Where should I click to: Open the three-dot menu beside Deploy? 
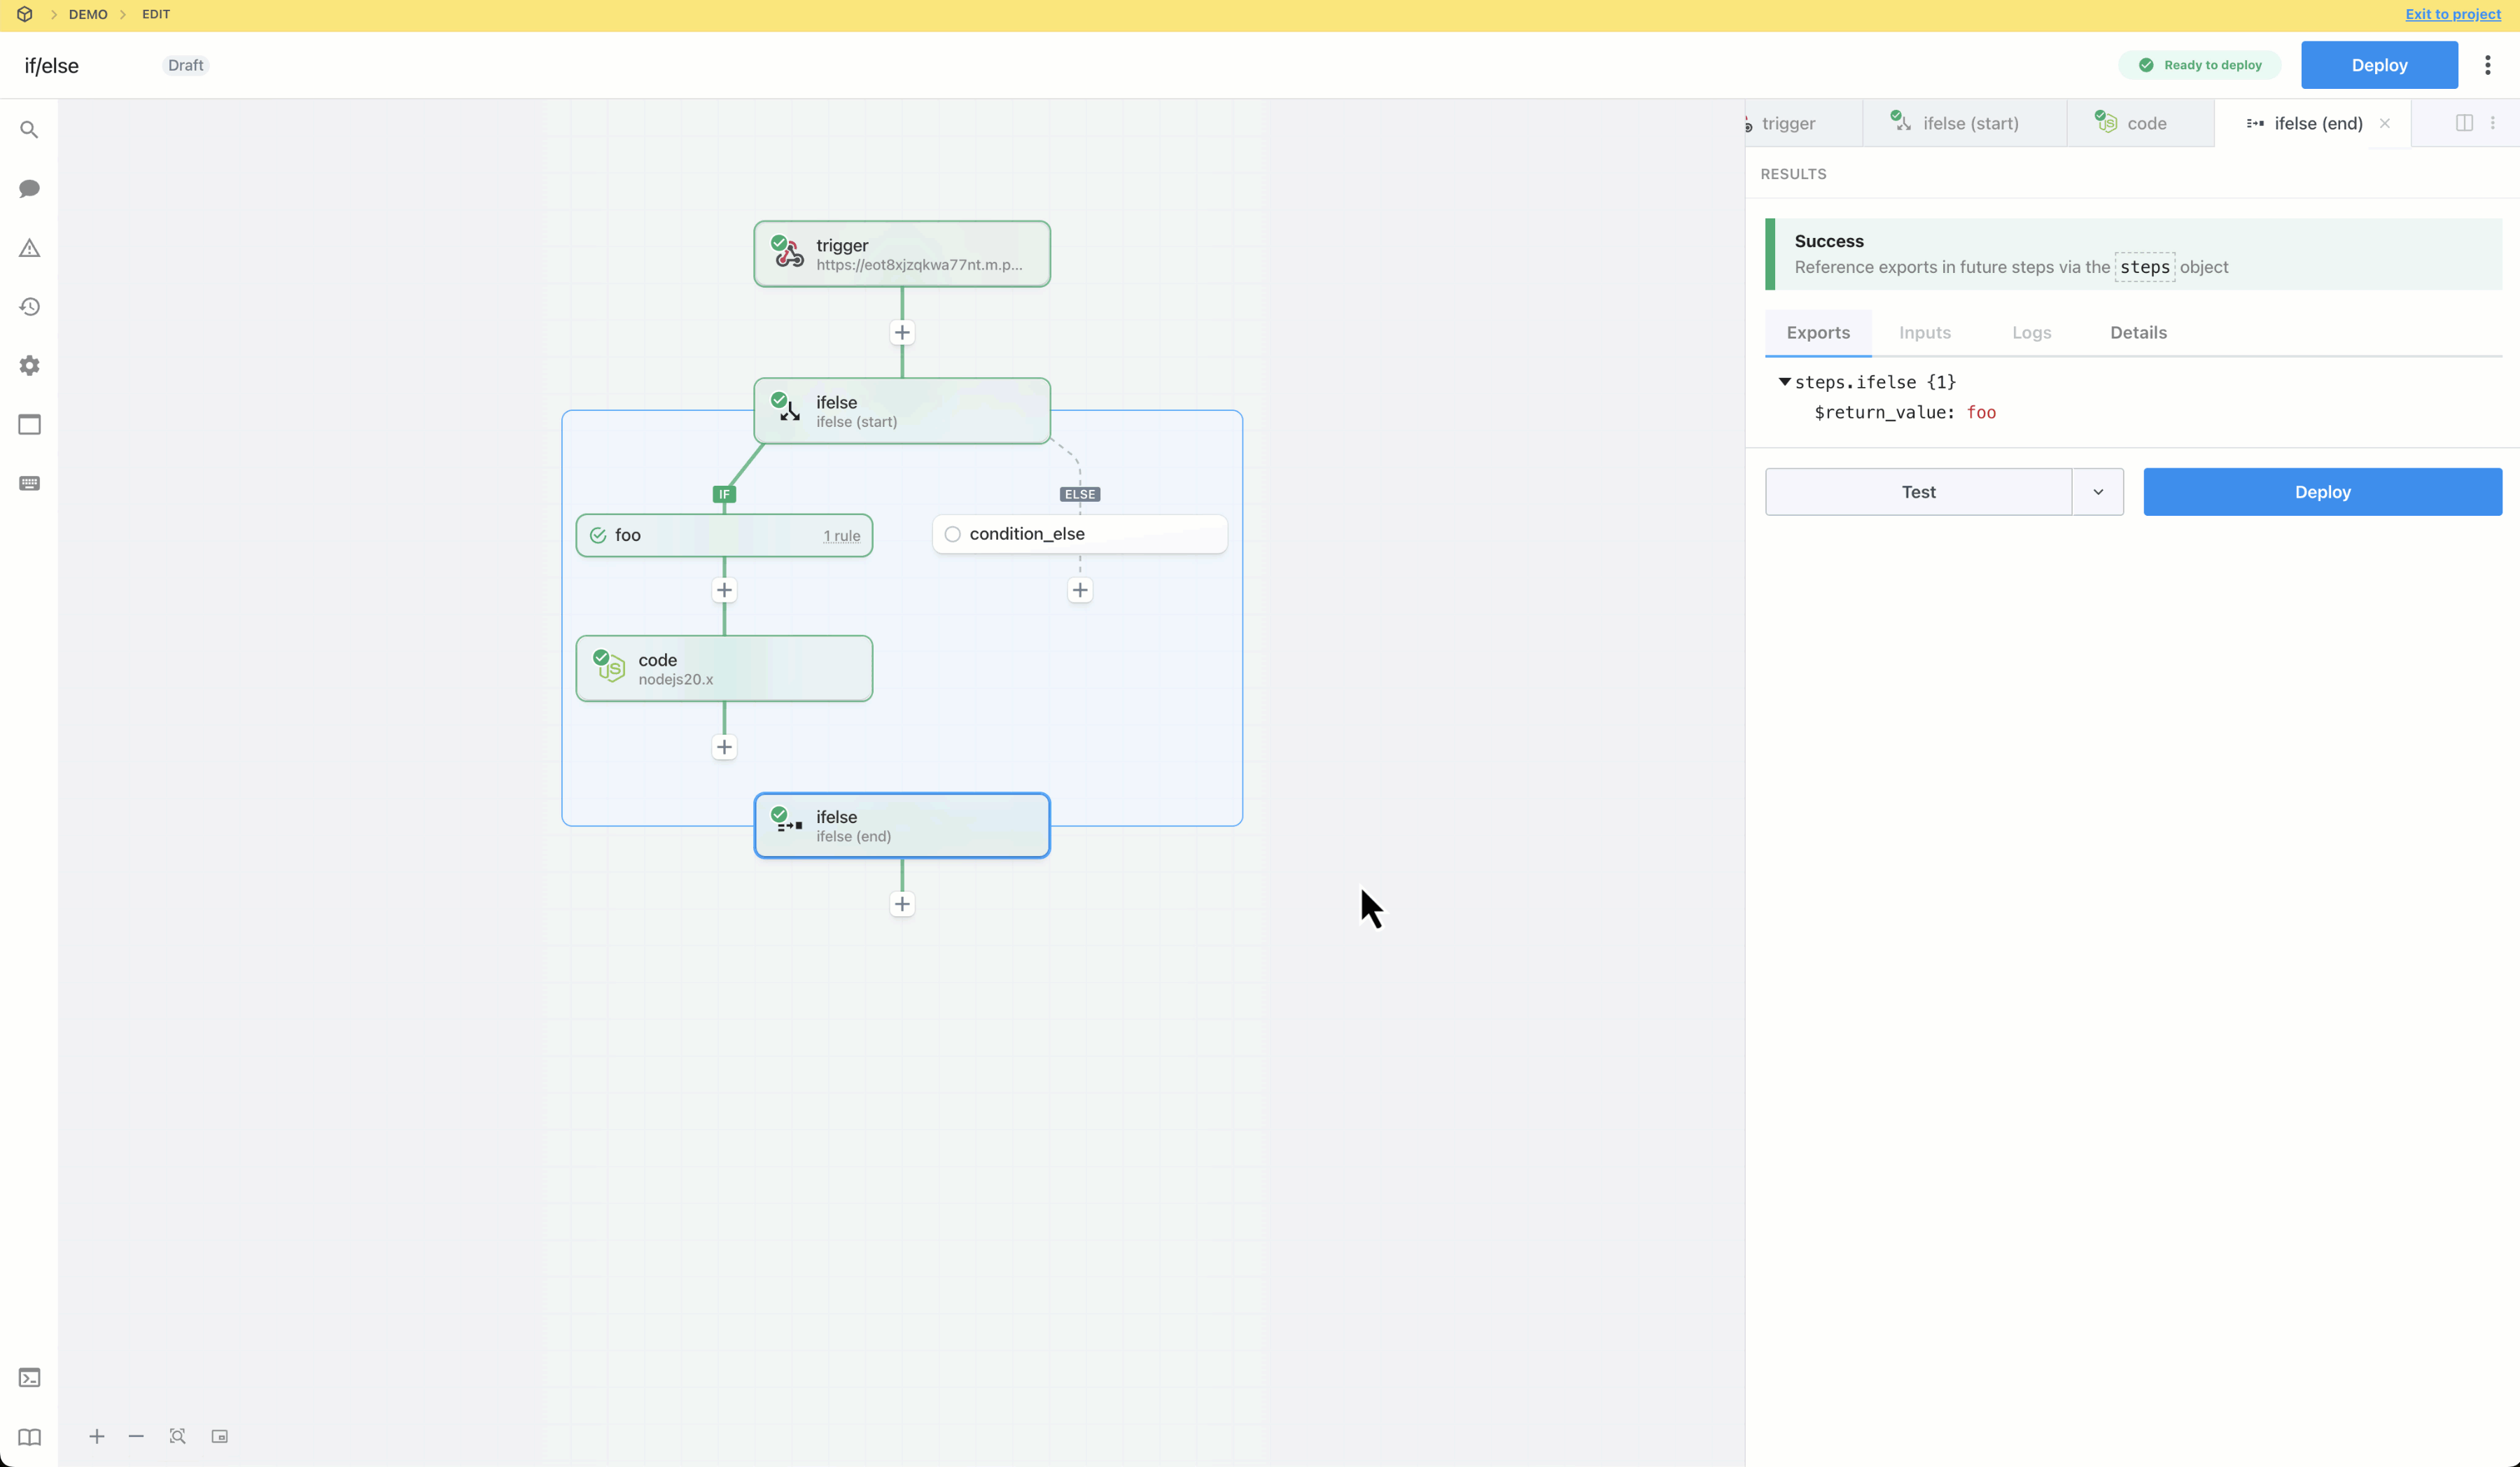point(2487,65)
